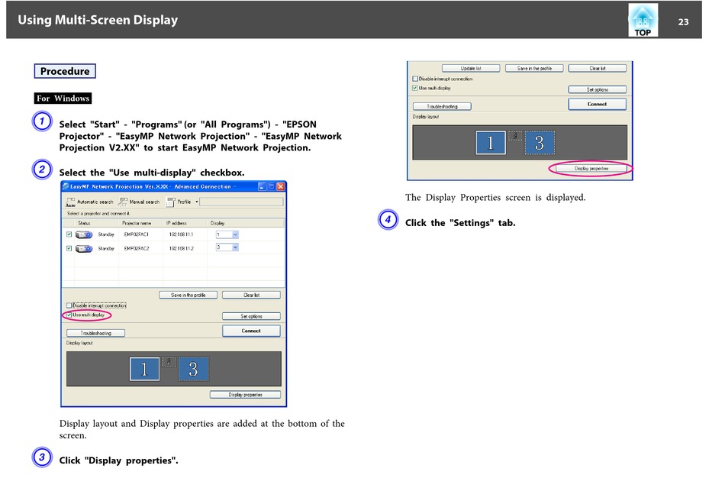Select display 2 thumbnail in the Advanced Connection window
Screen dimensions: 725x504
pos(169,362)
